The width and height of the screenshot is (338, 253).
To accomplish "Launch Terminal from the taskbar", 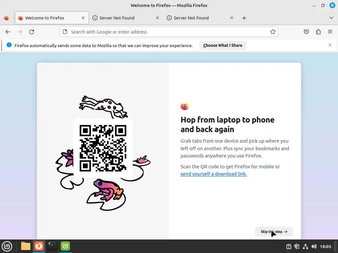I will pyautogui.click(x=52, y=246).
